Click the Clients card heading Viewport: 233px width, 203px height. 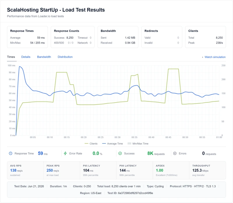(x=193, y=31)
